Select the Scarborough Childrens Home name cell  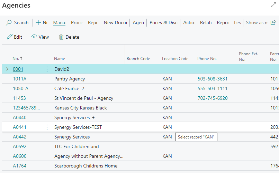(86, 166)
